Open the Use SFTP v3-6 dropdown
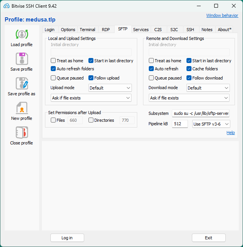243x247 pixels. coord(211,124)
